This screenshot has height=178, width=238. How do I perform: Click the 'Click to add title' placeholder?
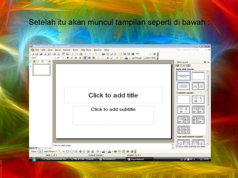pos(113,95)
